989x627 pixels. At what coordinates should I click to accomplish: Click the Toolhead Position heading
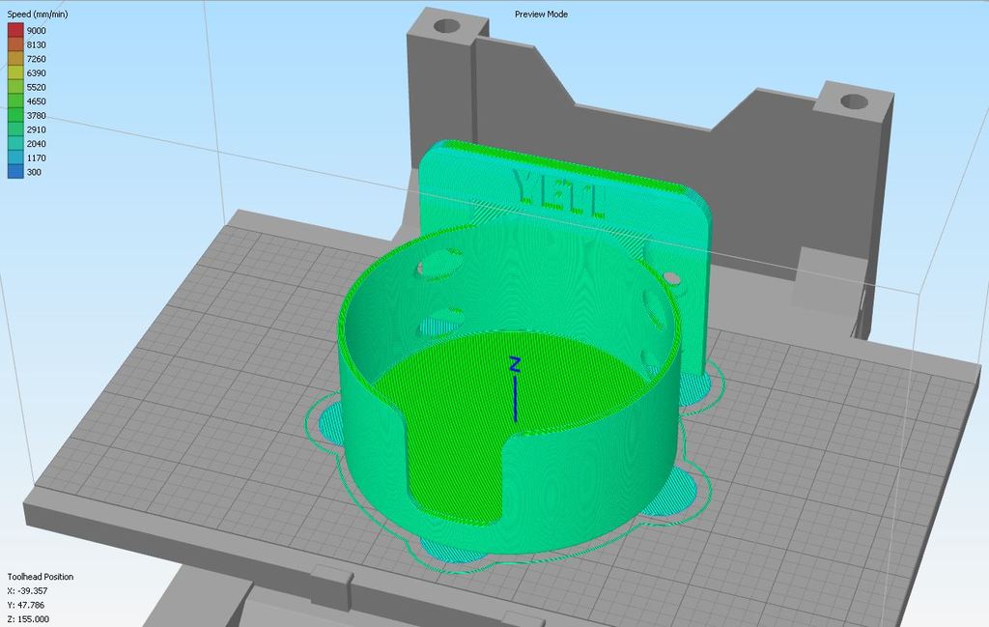click(x=40, y=576)
